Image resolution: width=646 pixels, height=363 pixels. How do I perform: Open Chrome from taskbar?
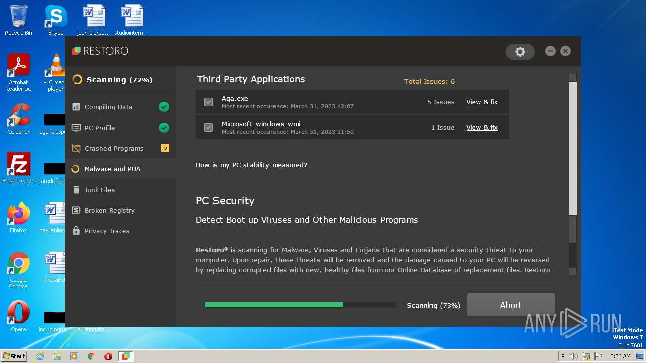[91, 356]
